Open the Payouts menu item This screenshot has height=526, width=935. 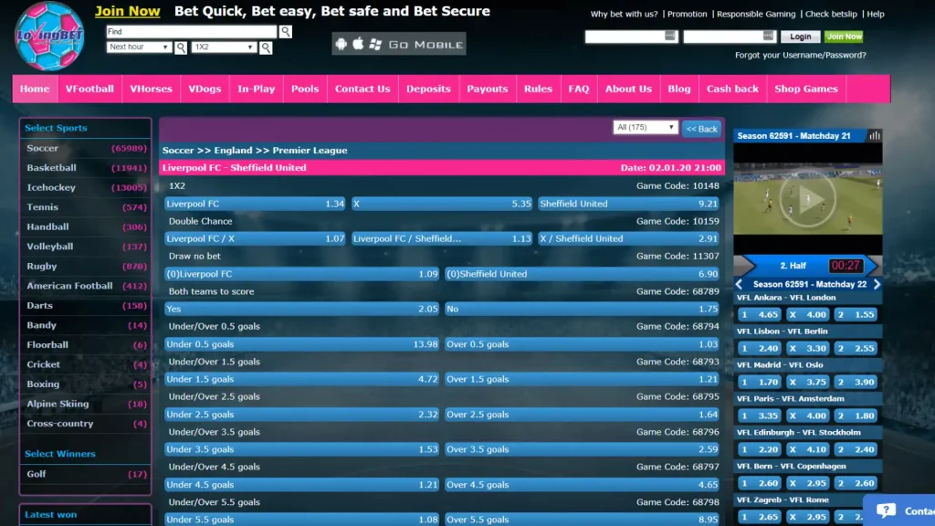(488, 89)
